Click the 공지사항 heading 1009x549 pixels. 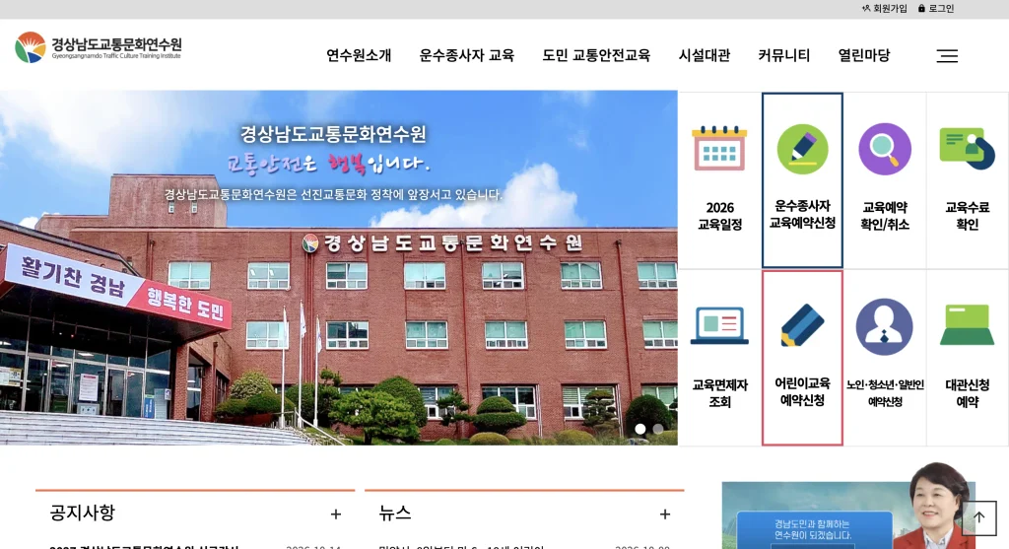83,513
